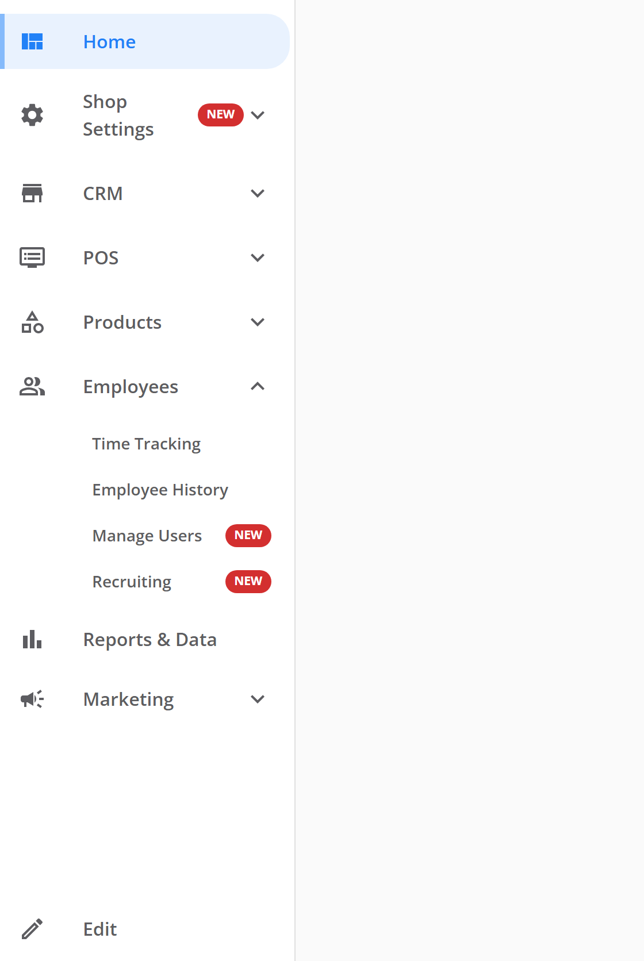
Task: Click the Employees people icon
Action: [x=32, y=386]
